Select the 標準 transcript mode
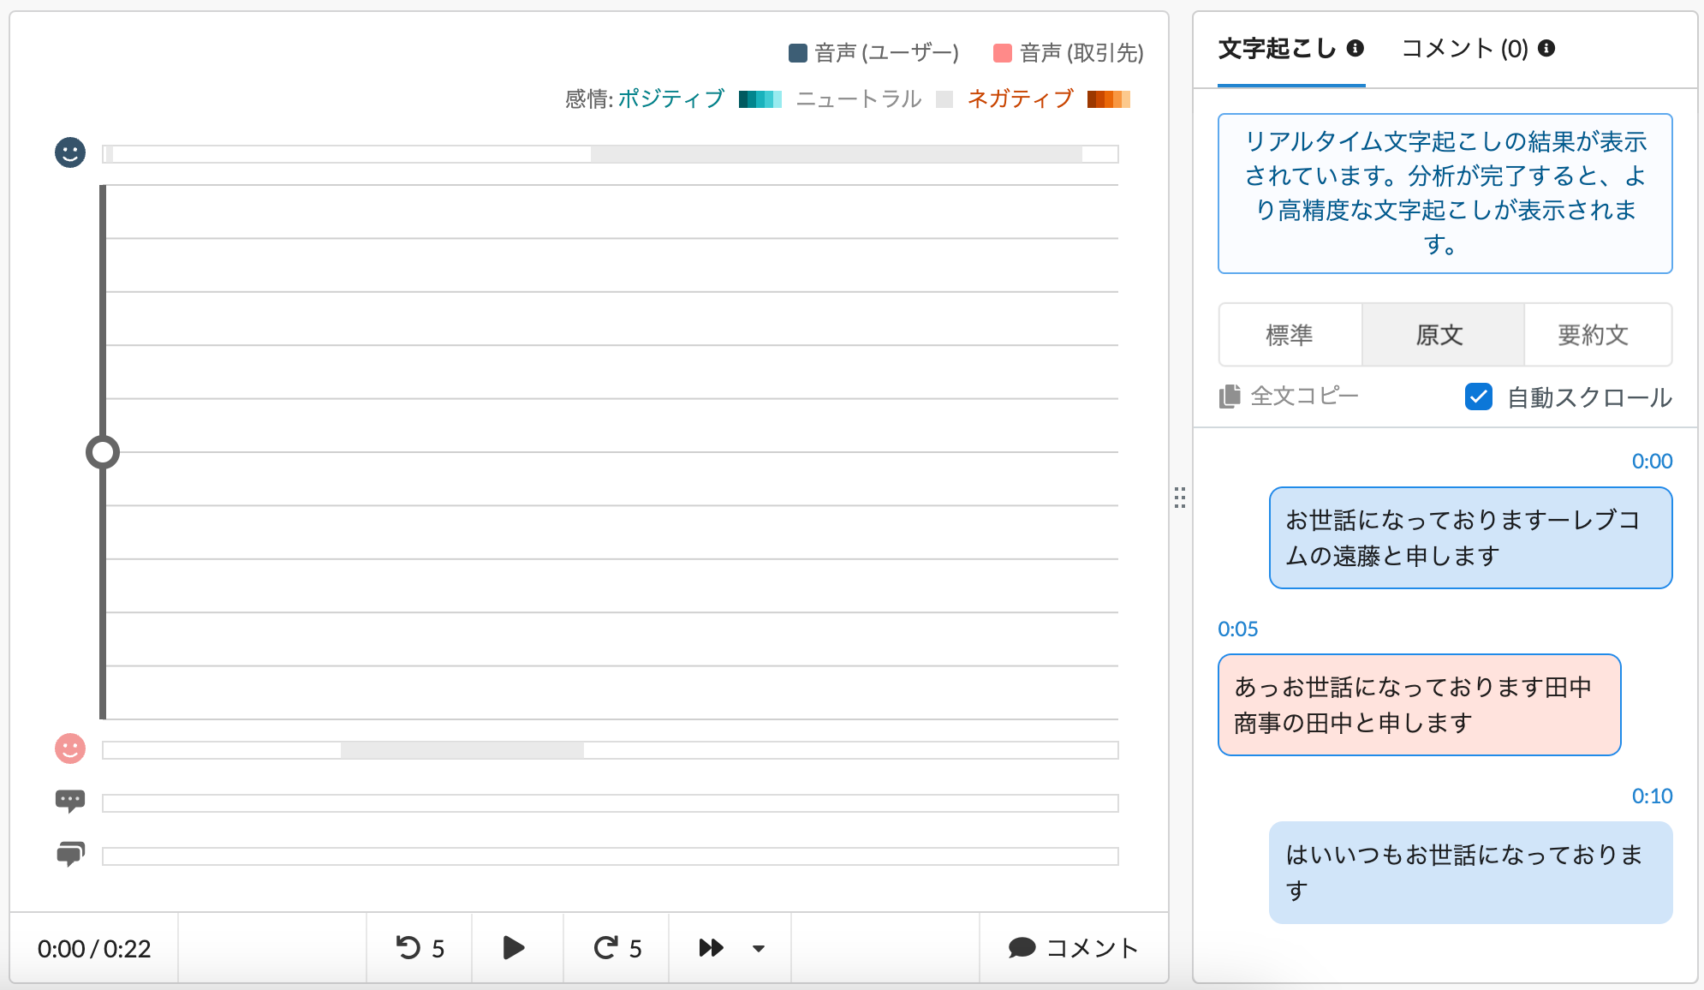Viewport: 1704px width, 990px height. click(x=1290, y=335)
